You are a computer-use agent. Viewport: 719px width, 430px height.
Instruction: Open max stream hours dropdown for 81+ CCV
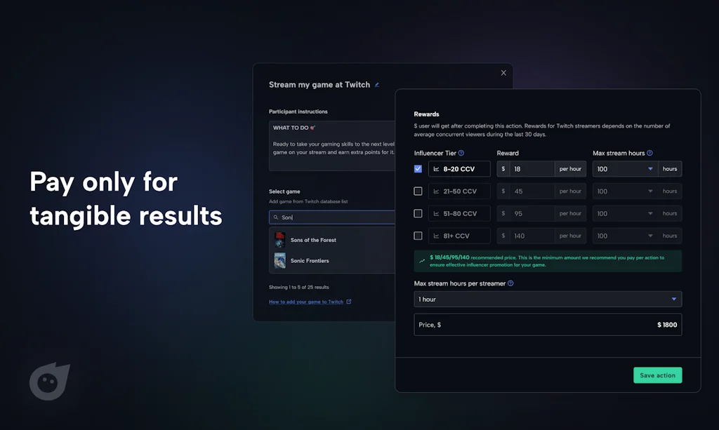coord(626,236)
